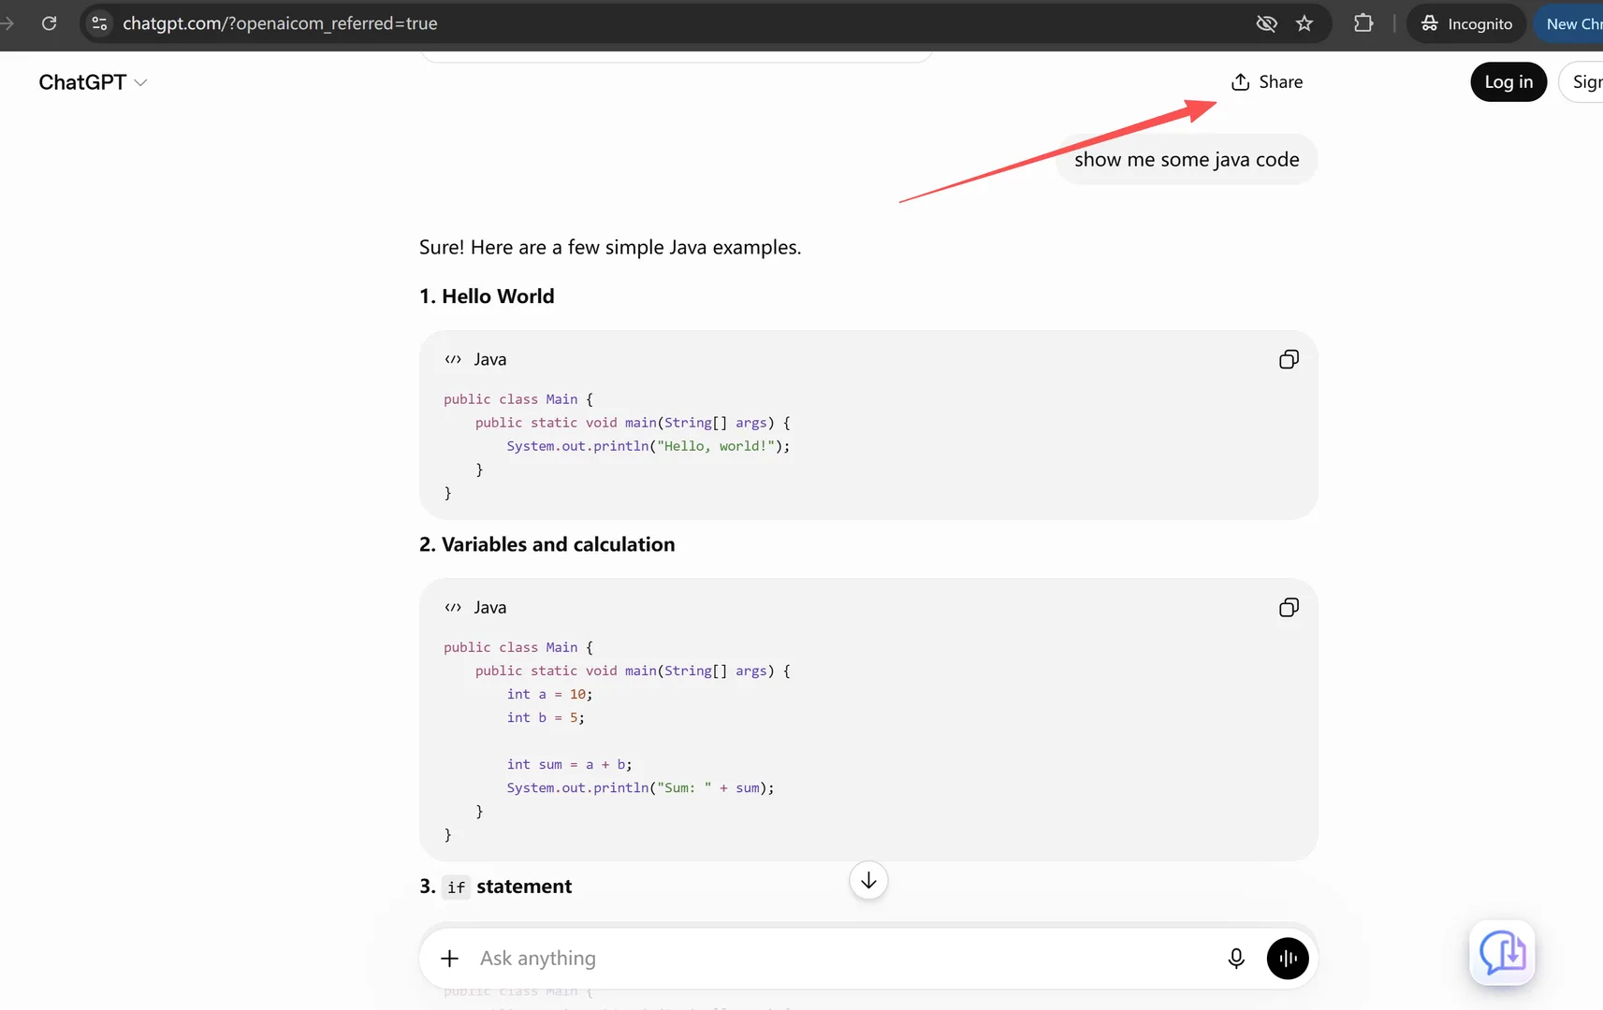Open the browser extensions puzzle icon
Viewport: 1603px width, 1010px height.
tap(1363, 23)
